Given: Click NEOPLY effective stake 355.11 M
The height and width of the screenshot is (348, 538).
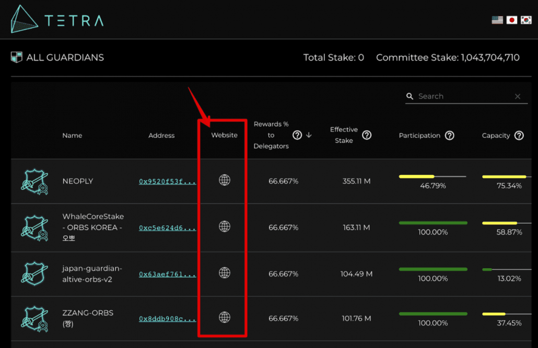Looking at the screenshot, I should pyautogui.click(x=357, y=181).
